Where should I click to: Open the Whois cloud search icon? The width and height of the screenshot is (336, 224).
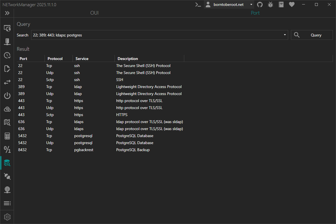7,109
